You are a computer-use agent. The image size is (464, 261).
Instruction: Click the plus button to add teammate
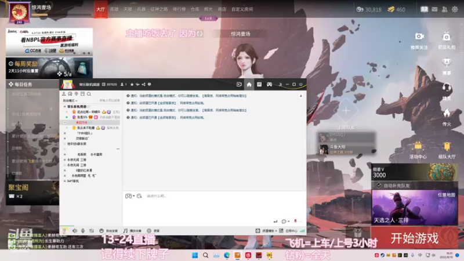pos(346,111)
